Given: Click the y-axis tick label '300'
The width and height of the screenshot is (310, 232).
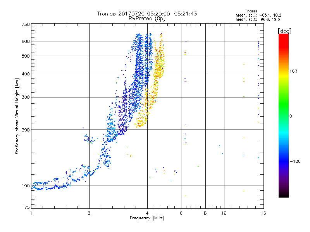Looking at the screenshot, I should coord(26,97).
